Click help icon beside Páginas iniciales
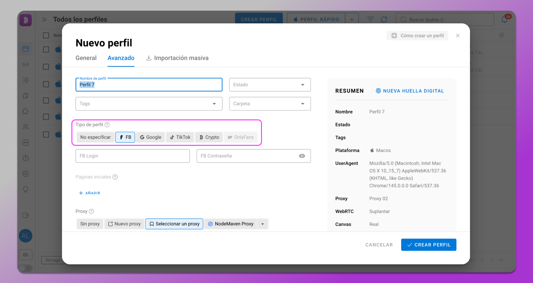The image size is (533, 283). click(115, 177)
